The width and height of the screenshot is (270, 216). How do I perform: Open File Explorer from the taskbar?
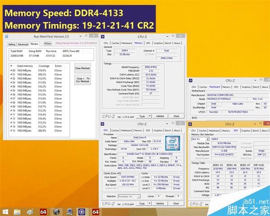17,211
